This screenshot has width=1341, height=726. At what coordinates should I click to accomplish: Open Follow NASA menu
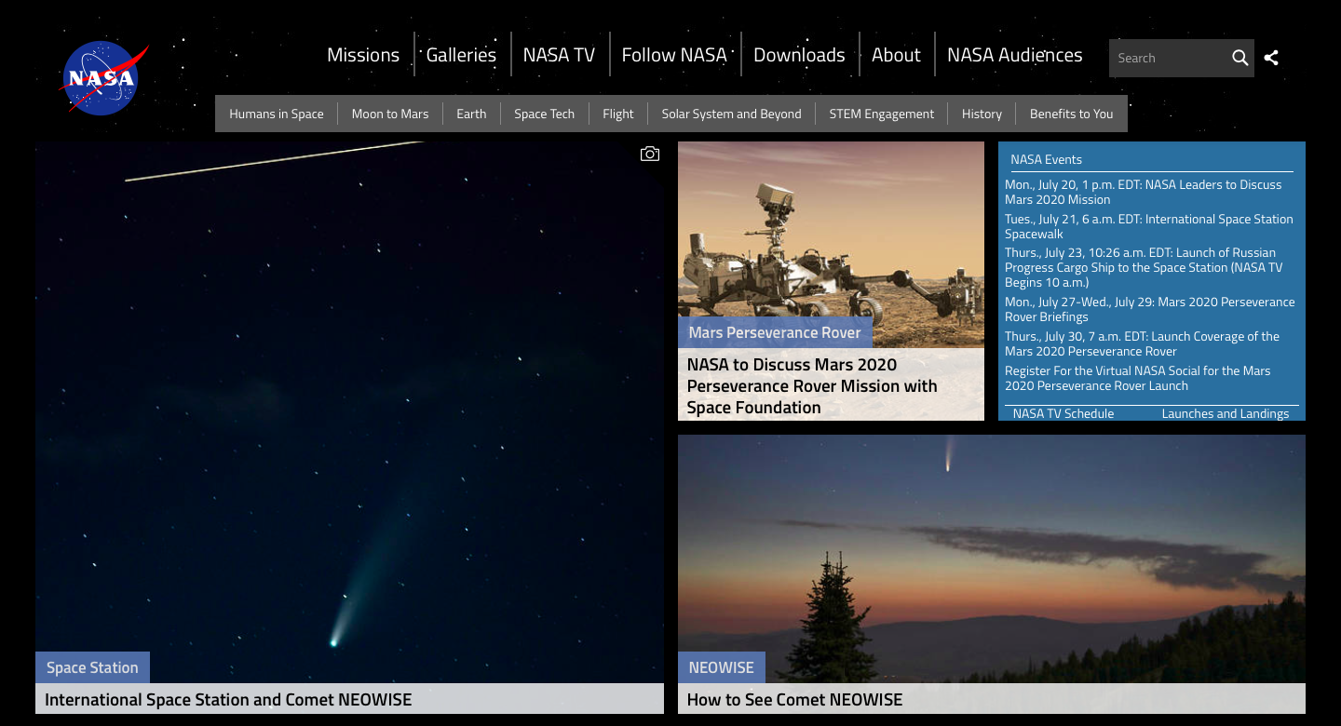(674, 55)
